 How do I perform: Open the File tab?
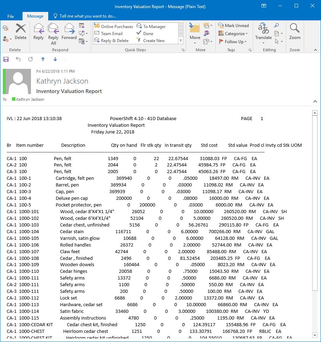(x=11, y=16)
